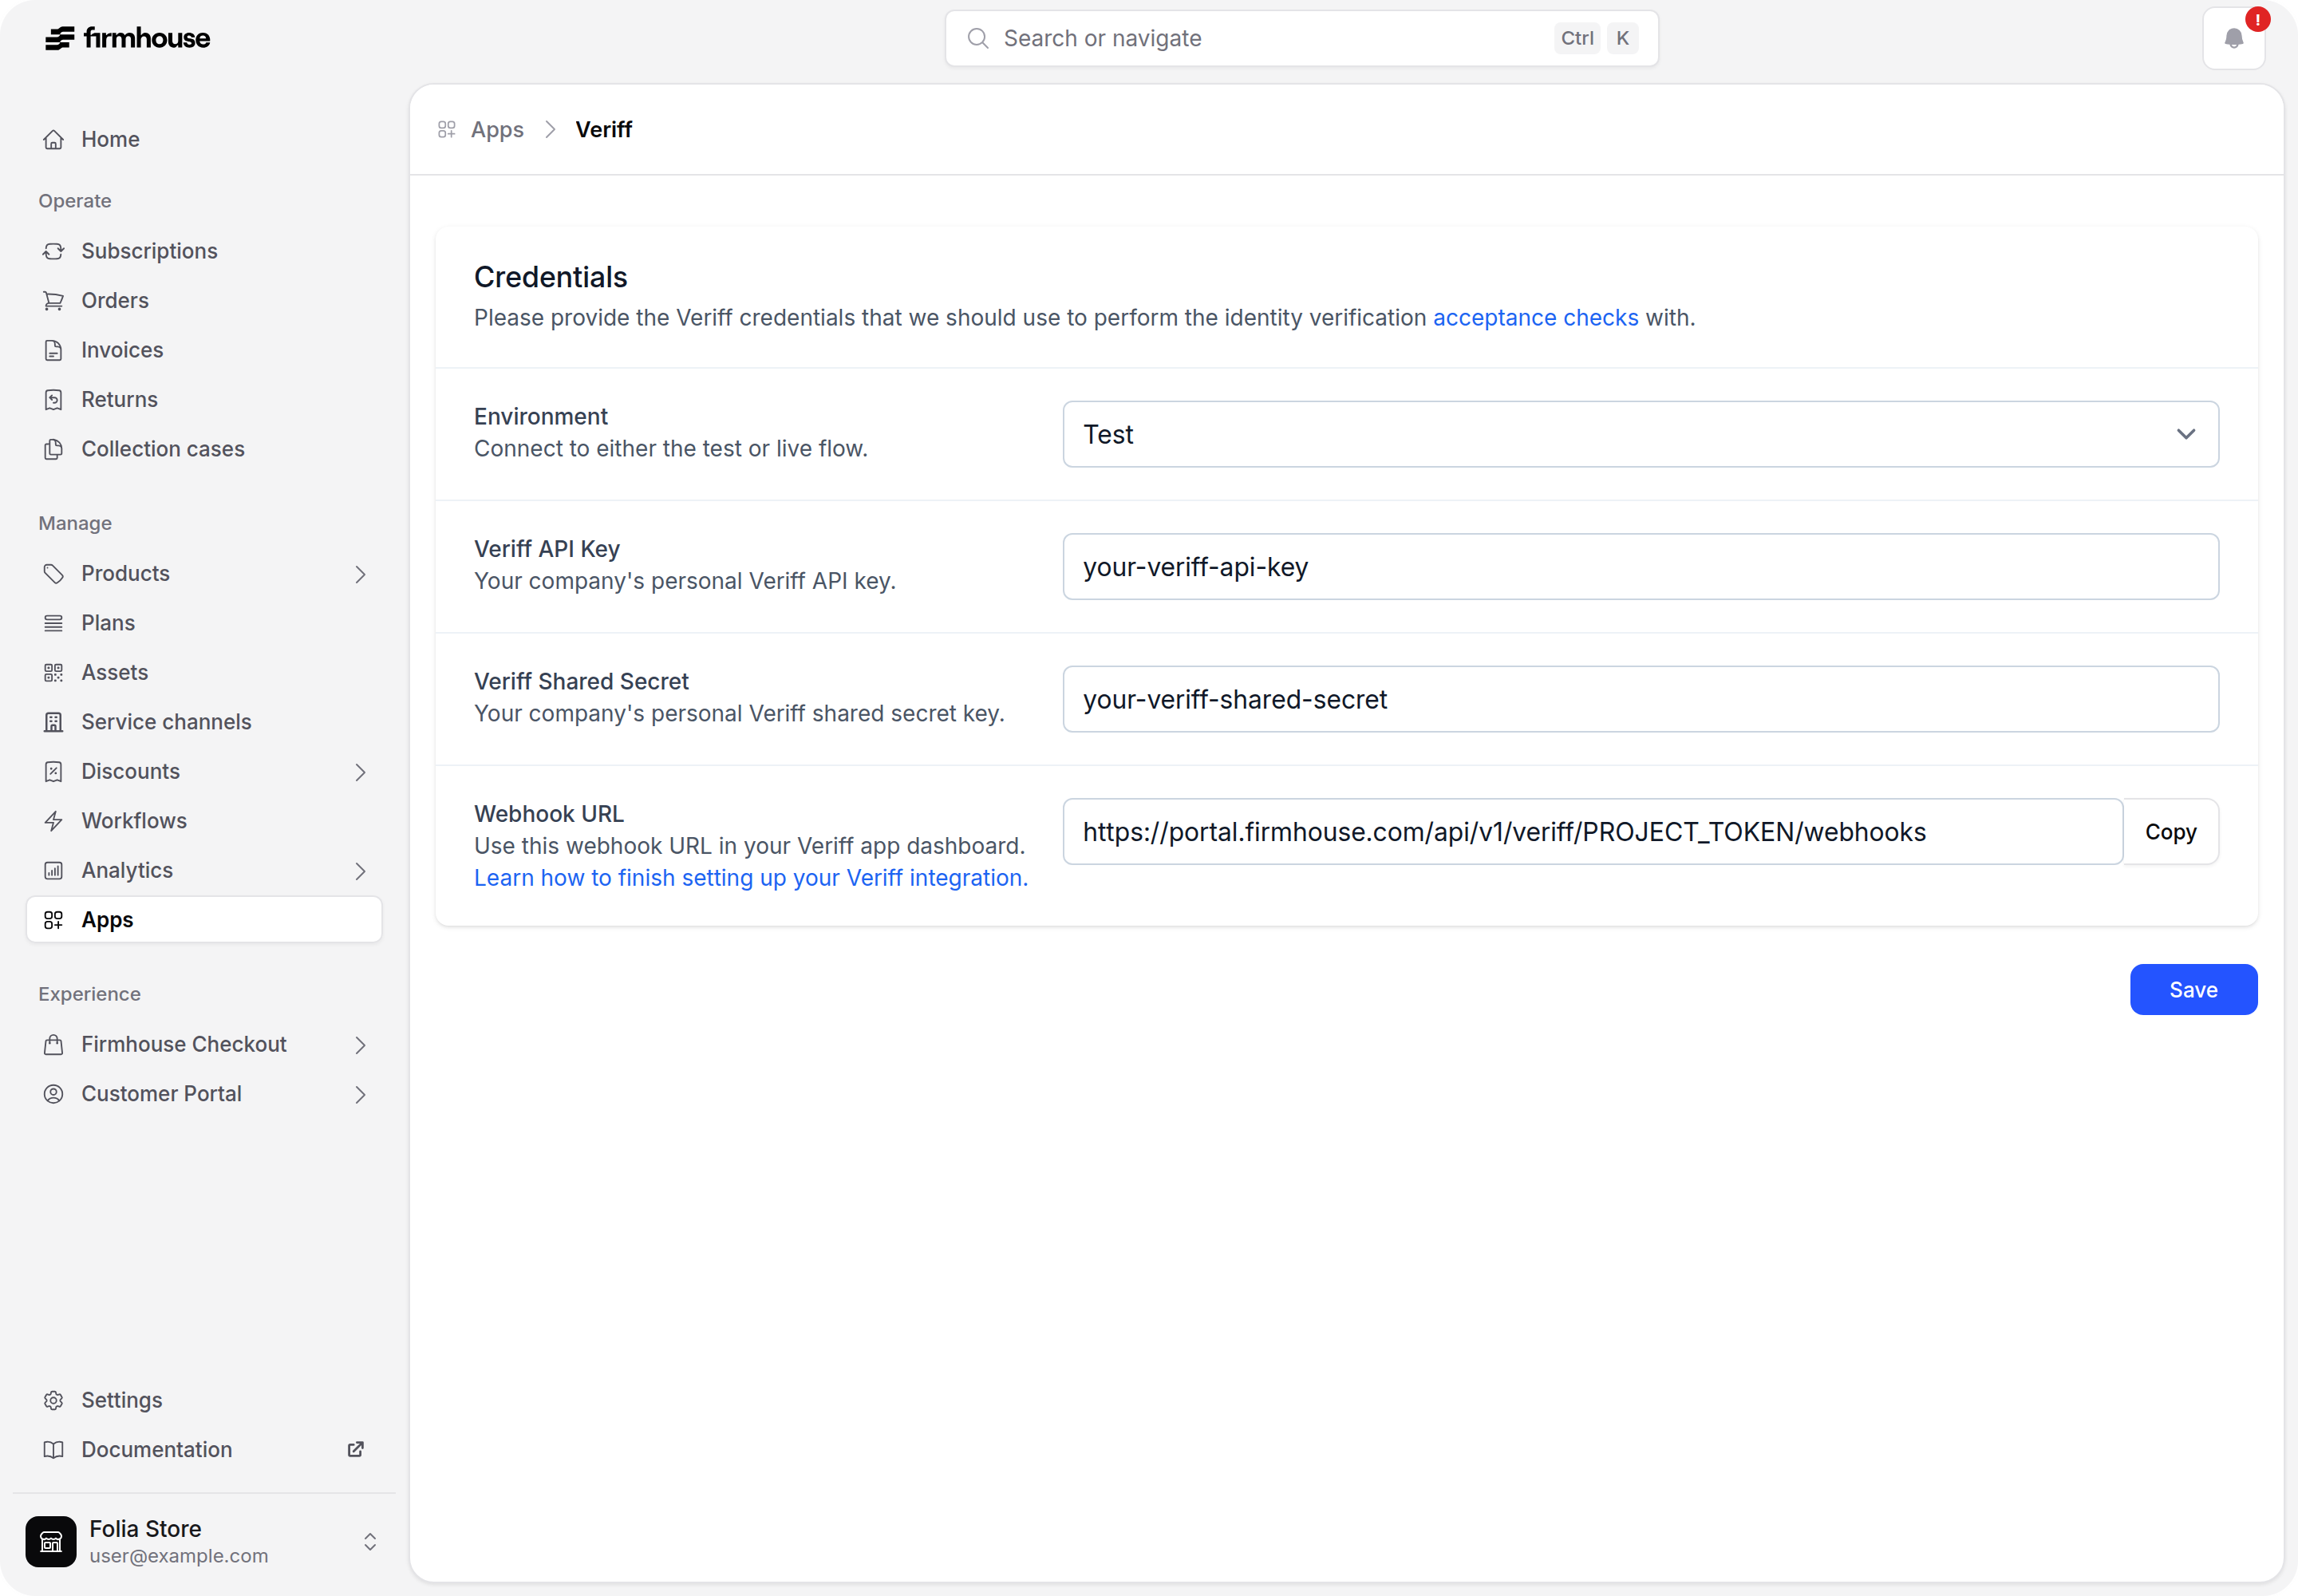
Task: Click the Collection cases icon
Action: (x=54, y=449)
